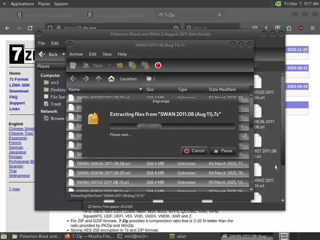Image resolution: width=320 pixels, height=240 pixels.
Task: Open the Firefox hamburger menu
Action: pos(312,28)
